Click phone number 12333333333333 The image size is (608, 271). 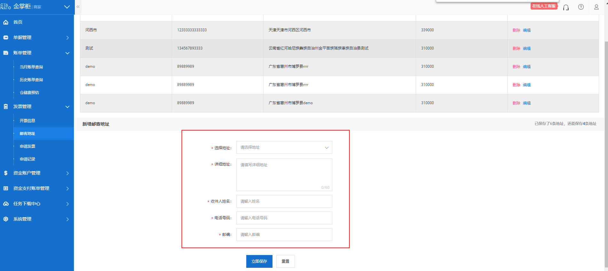pos(192,30)
